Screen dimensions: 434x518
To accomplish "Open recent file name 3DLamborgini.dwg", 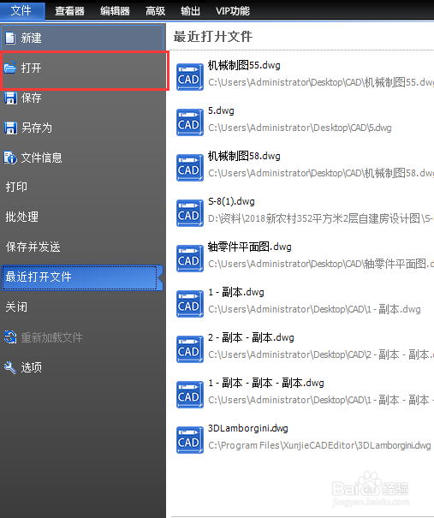I will pos(248,428).
